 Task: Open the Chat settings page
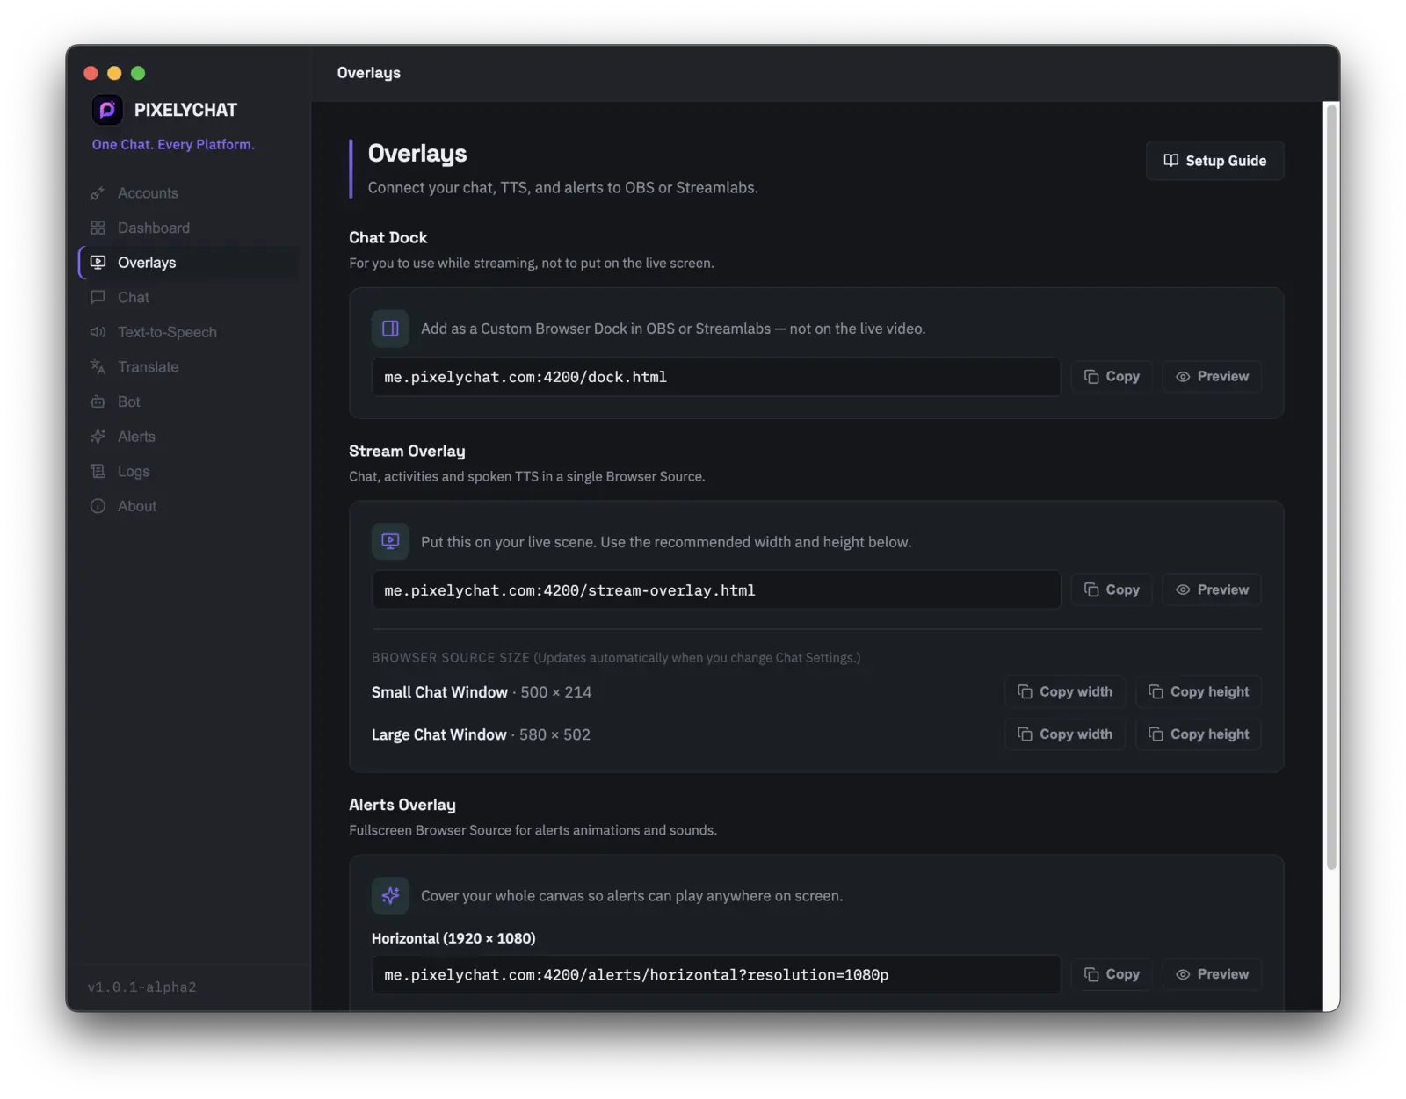pyautogui.click(x=189, y=297)
